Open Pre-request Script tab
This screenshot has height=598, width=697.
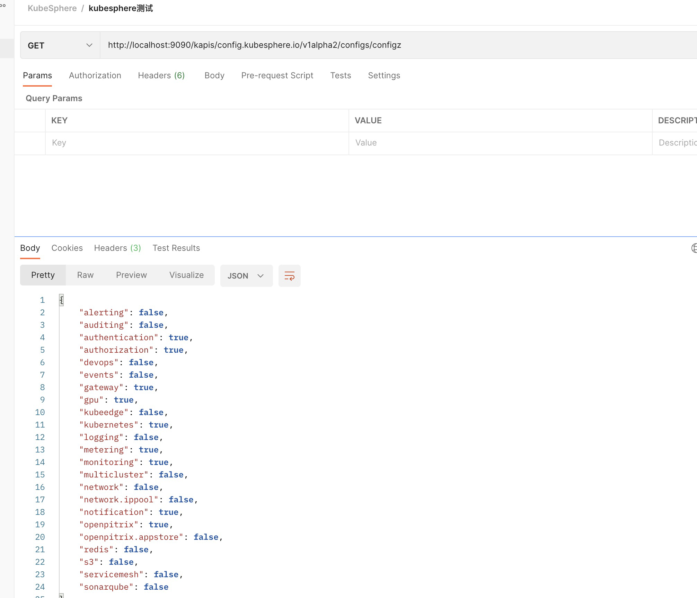[277, 76]
